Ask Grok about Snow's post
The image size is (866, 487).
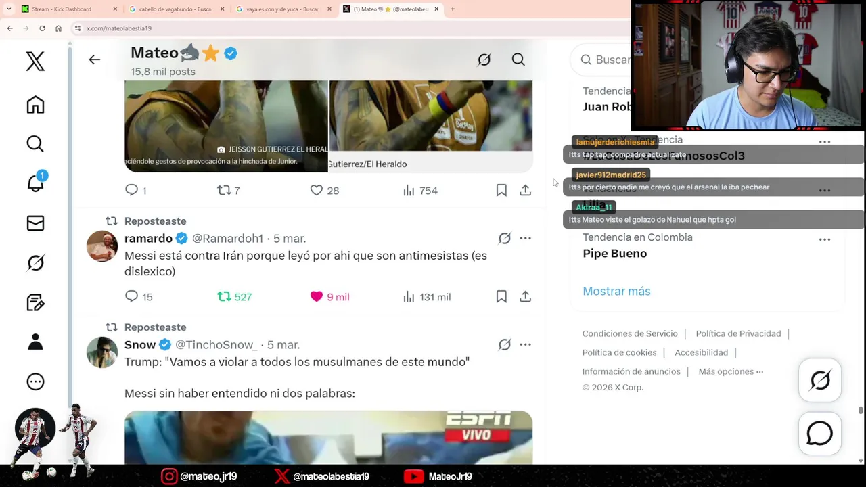(x=505, y=344)
